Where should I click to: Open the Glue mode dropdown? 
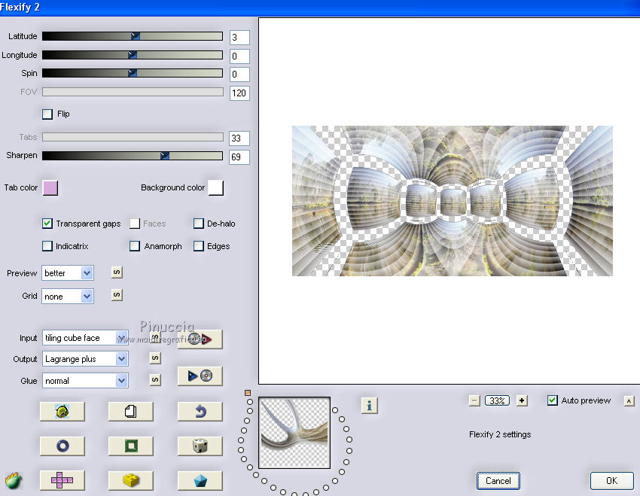85,381
